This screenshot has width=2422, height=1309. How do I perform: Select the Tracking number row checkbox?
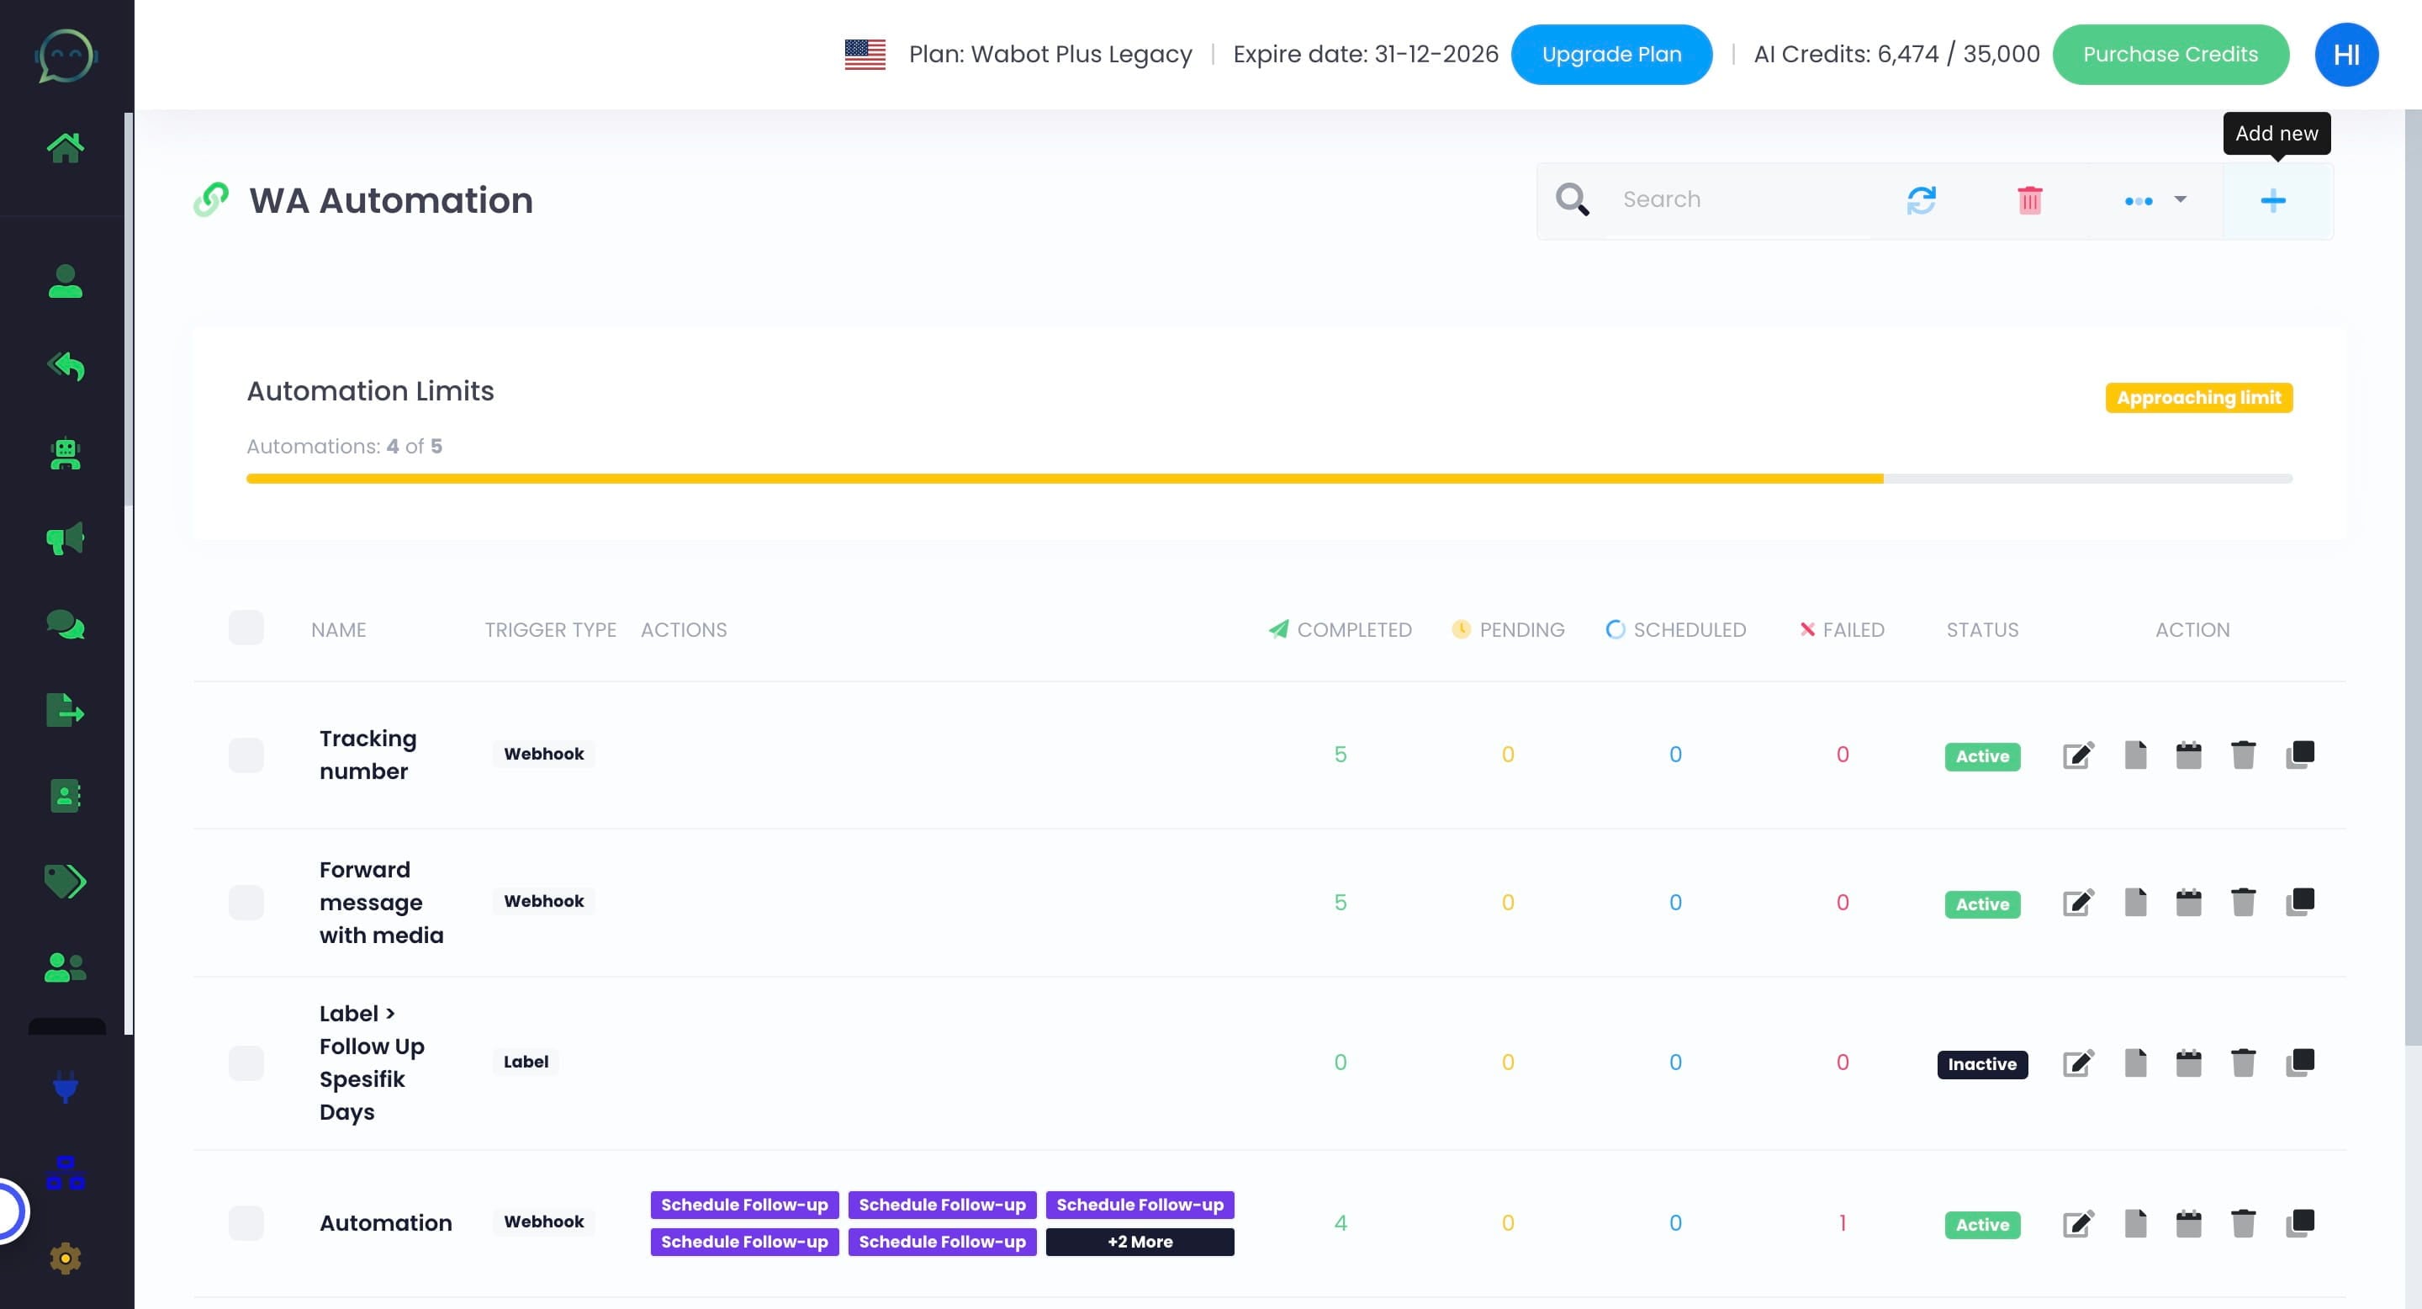tap(246, 755)
